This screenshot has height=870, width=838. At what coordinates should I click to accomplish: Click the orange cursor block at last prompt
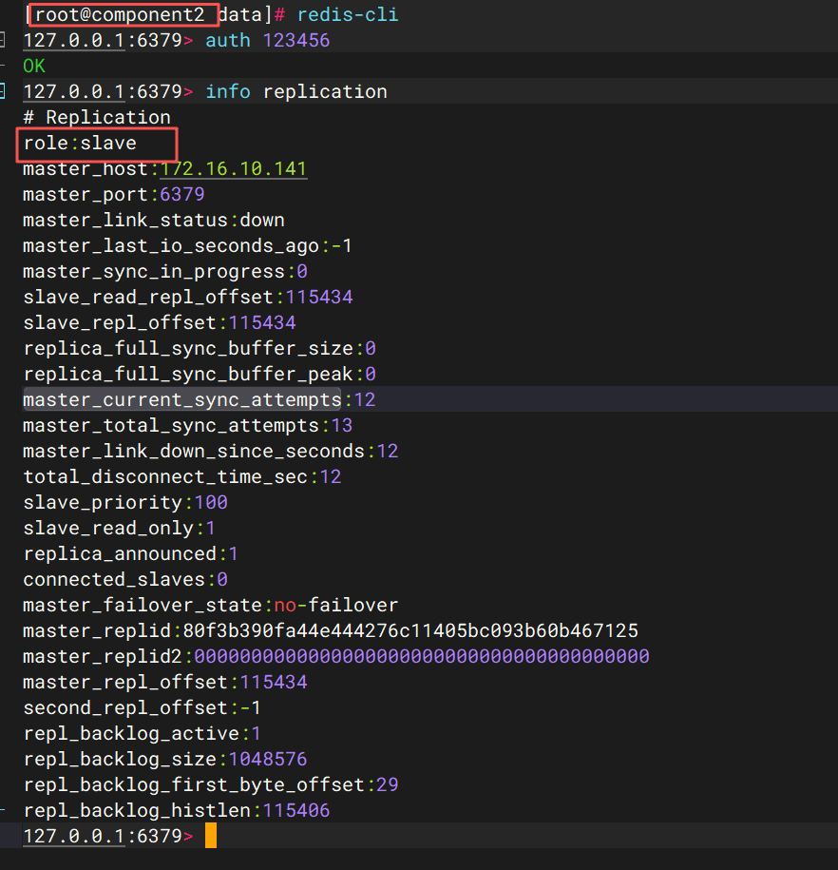pos(211,836)
